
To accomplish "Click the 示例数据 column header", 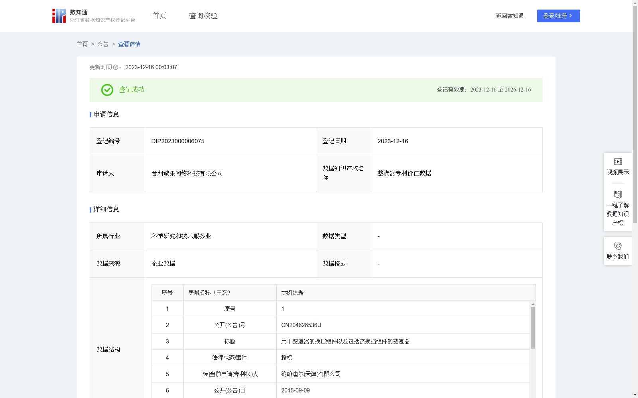I will pyautogui.click(x=406, y=293).
